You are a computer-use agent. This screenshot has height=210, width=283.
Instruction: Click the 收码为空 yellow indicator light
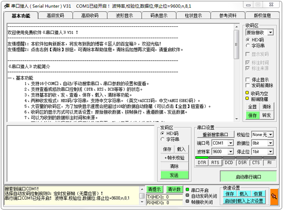[248, 93]
